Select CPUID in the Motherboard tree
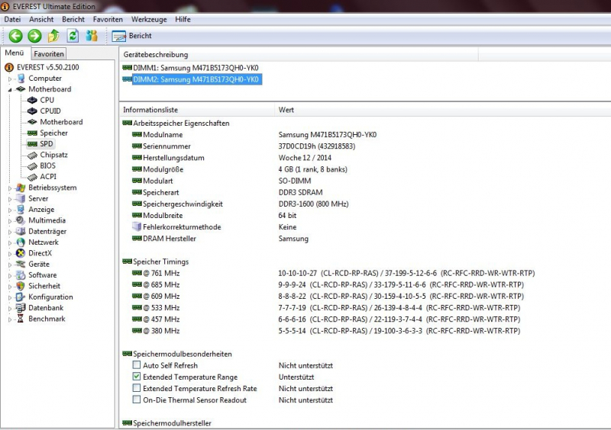611x430 pixels. tap(50, 111)
